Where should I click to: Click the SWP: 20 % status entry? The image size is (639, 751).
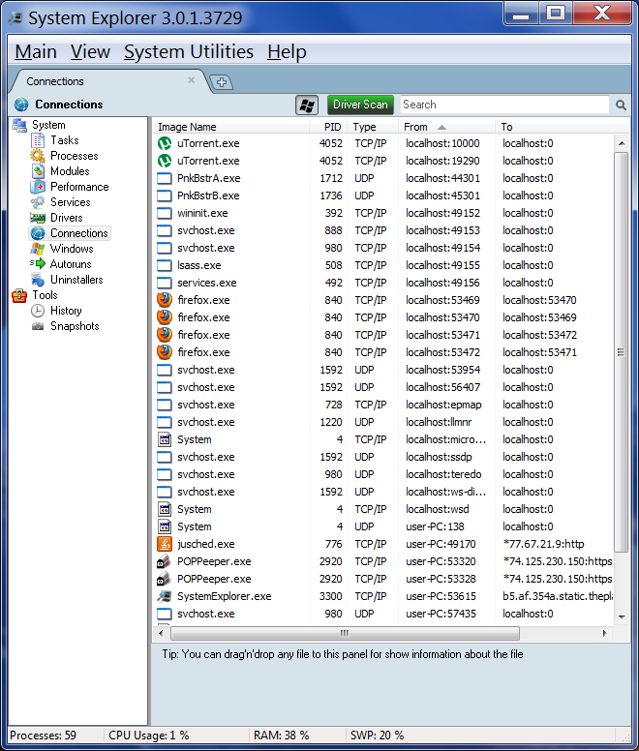tap(377, 736)
